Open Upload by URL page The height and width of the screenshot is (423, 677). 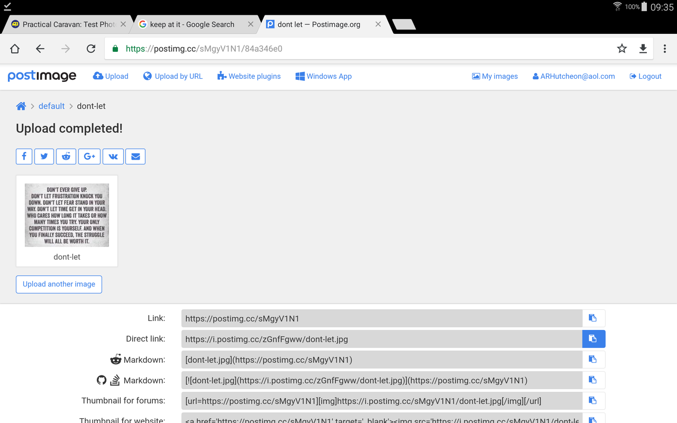click(x=173, y=76)
